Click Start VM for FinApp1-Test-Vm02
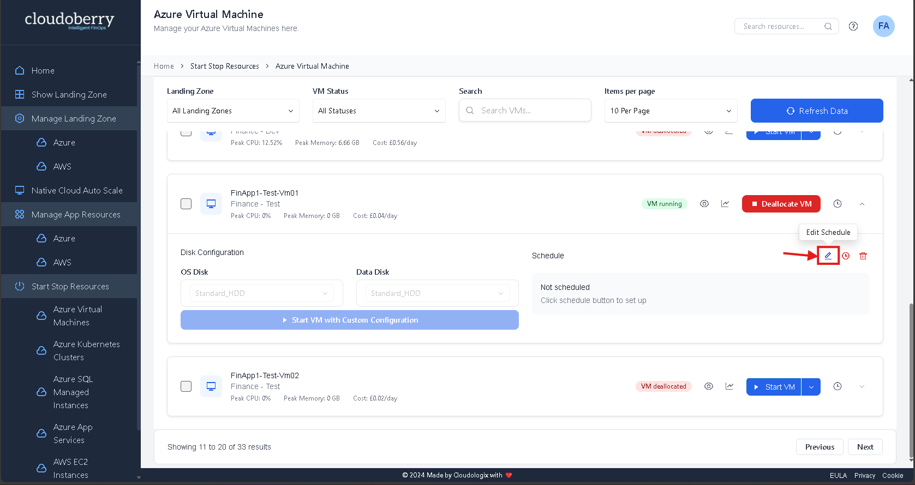 pyautogui.click(x=774, y=387)
